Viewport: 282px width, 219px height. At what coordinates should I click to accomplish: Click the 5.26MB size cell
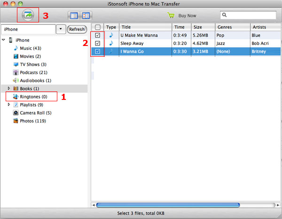pos(200,35)
